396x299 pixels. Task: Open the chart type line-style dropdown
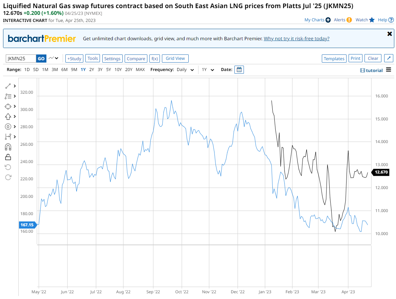tap(54, 59)
